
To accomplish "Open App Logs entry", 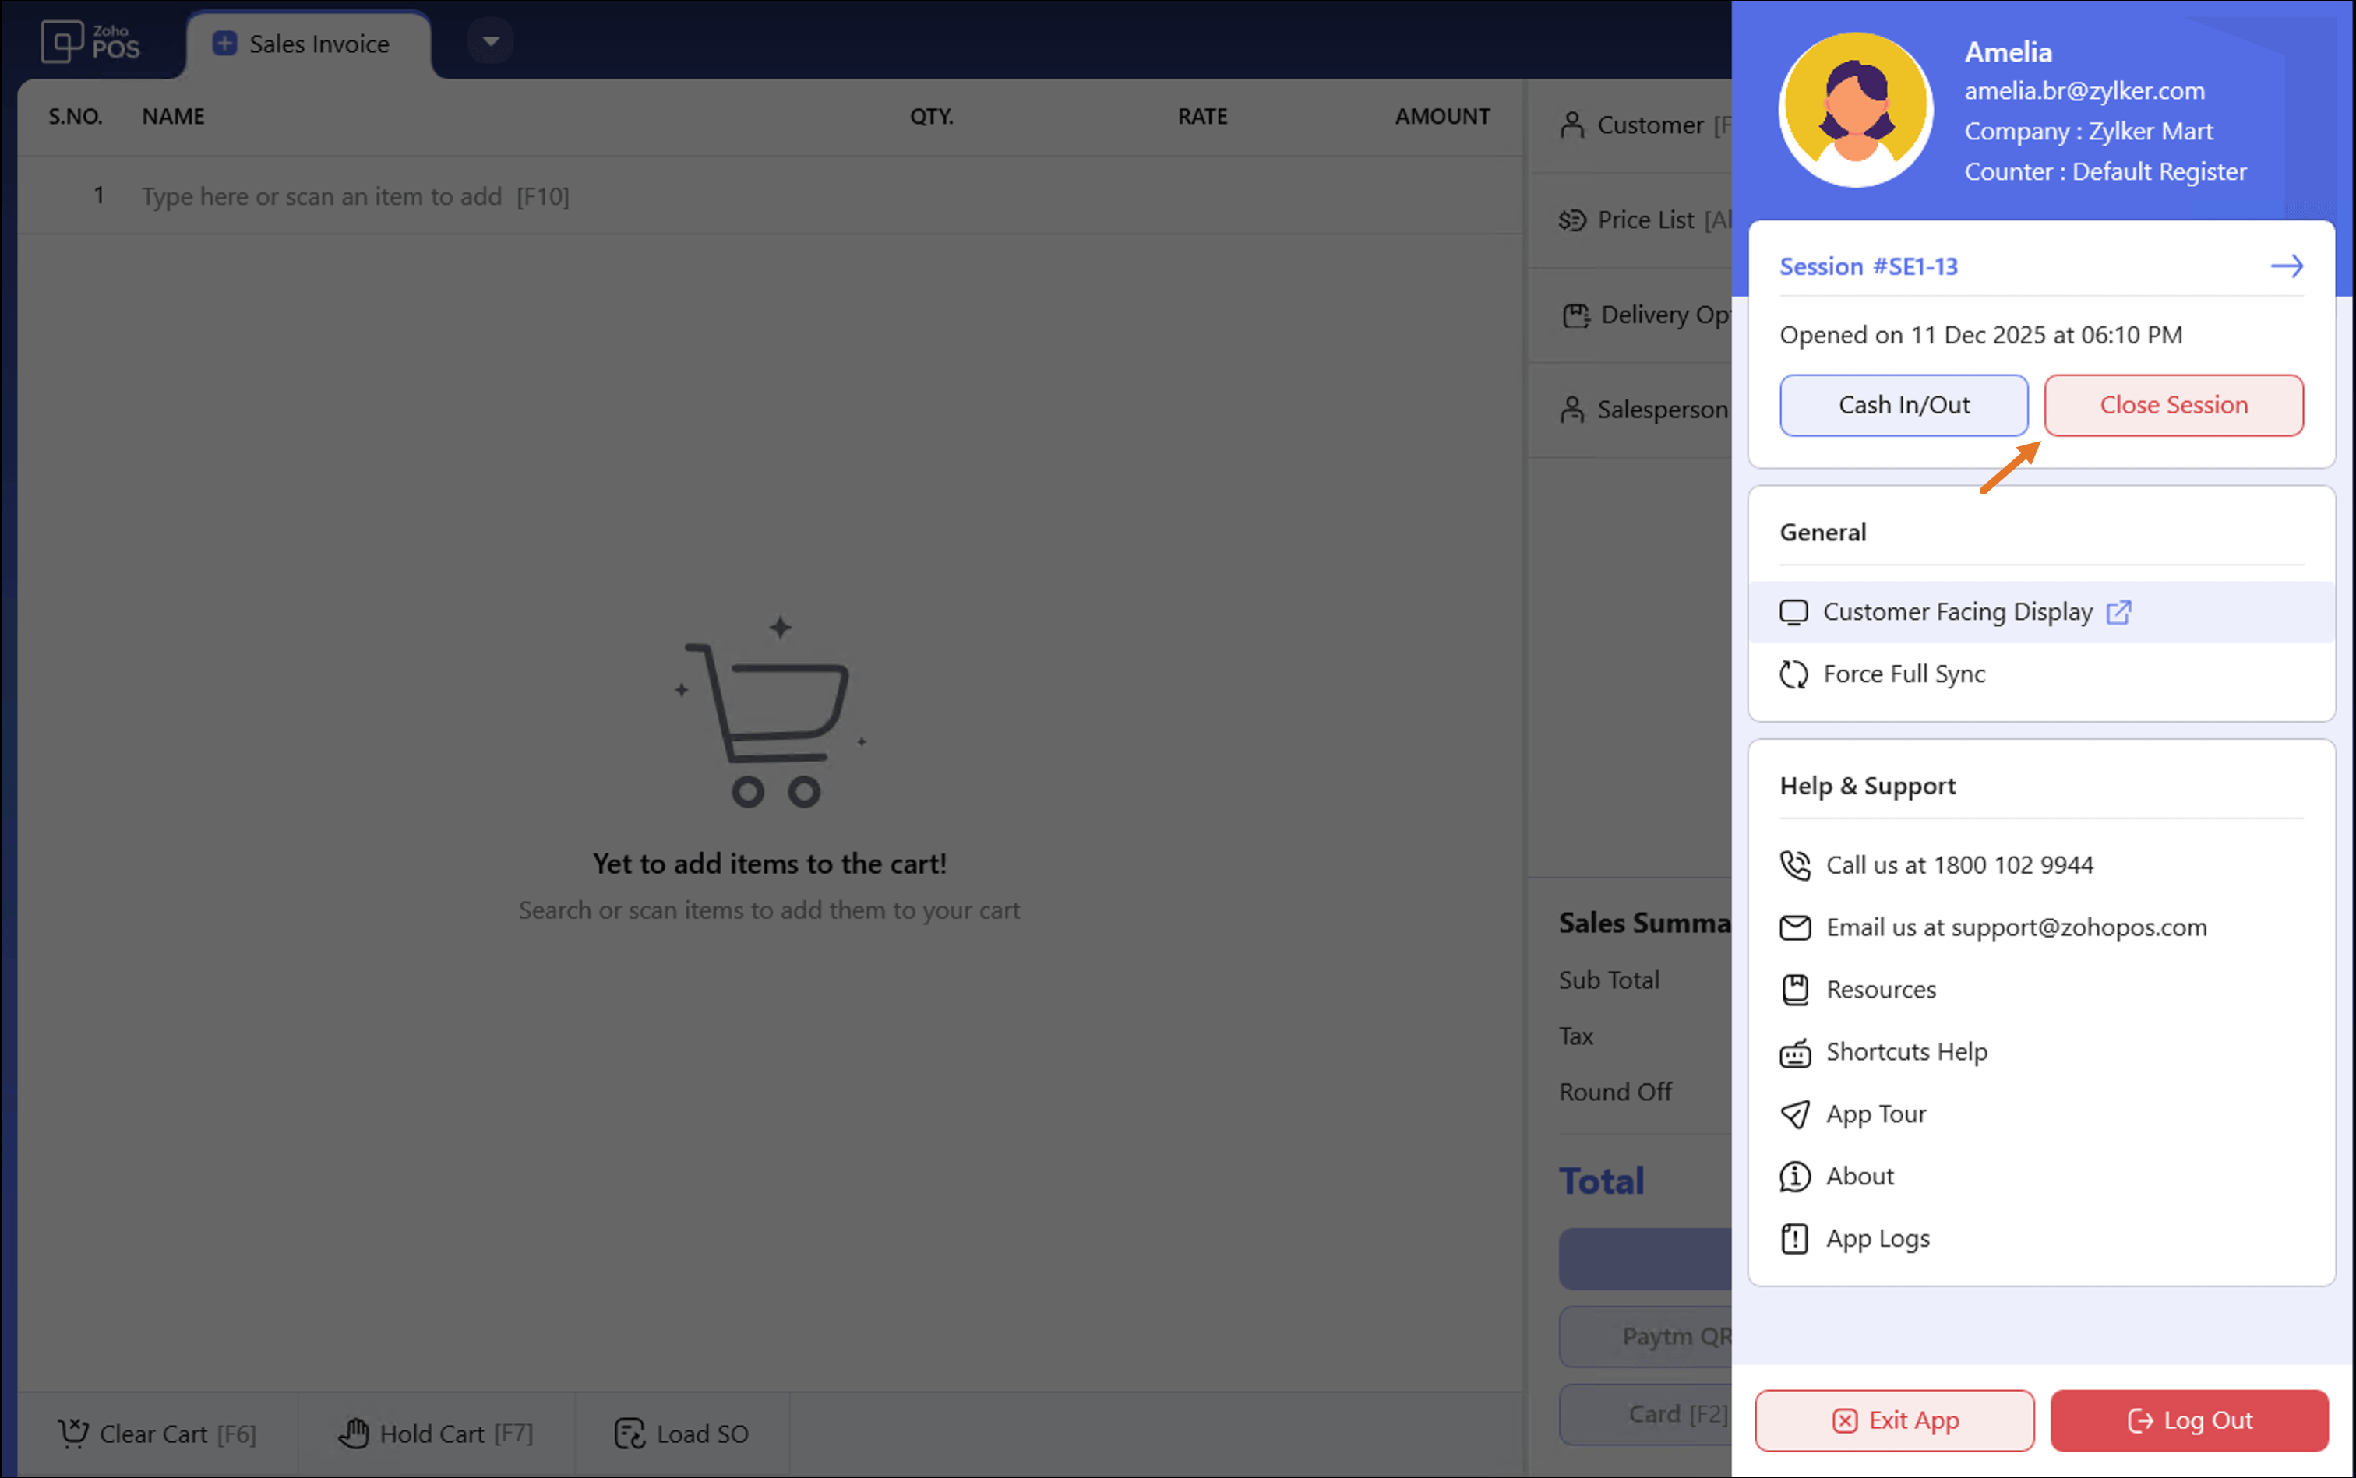I will (x=1877, y=1240).
